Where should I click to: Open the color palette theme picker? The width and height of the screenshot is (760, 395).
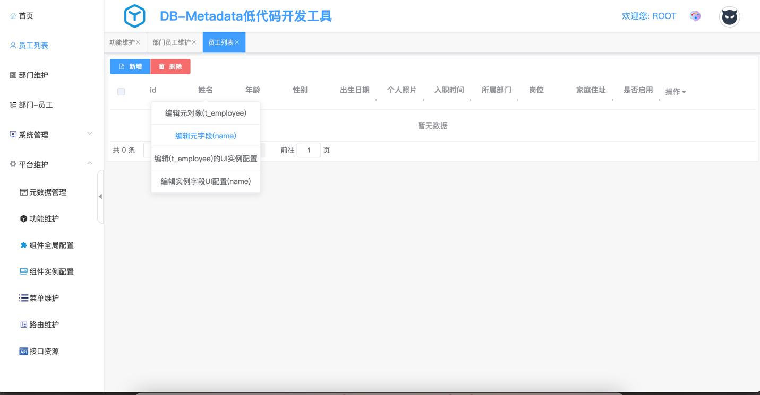695,16
